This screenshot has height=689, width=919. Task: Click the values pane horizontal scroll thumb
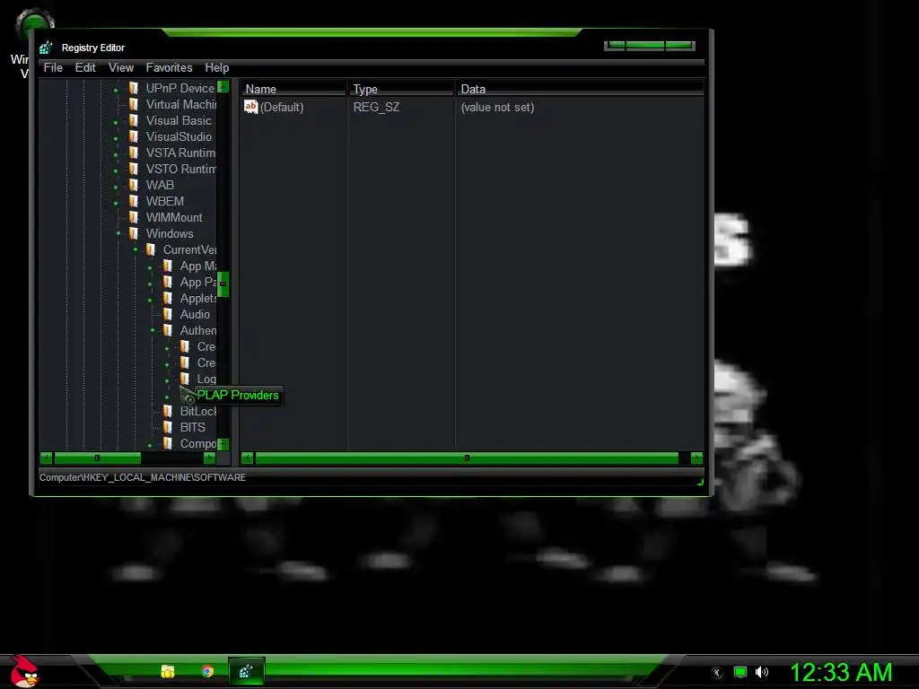(x=467, y=458)
